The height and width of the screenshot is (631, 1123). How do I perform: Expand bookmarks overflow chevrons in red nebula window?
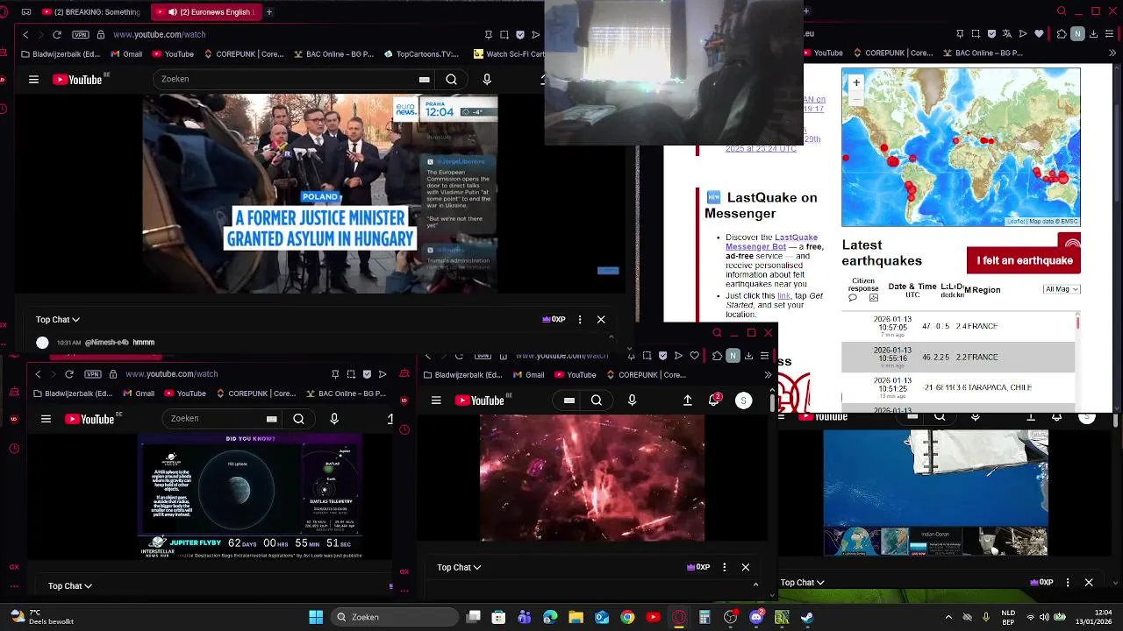768,374
